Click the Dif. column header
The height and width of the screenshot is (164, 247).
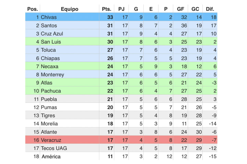coord(210,9)
